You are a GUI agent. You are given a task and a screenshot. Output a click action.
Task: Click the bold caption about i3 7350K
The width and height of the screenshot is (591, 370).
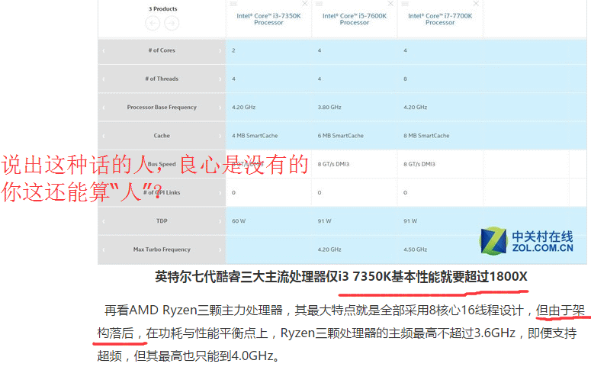341,276
